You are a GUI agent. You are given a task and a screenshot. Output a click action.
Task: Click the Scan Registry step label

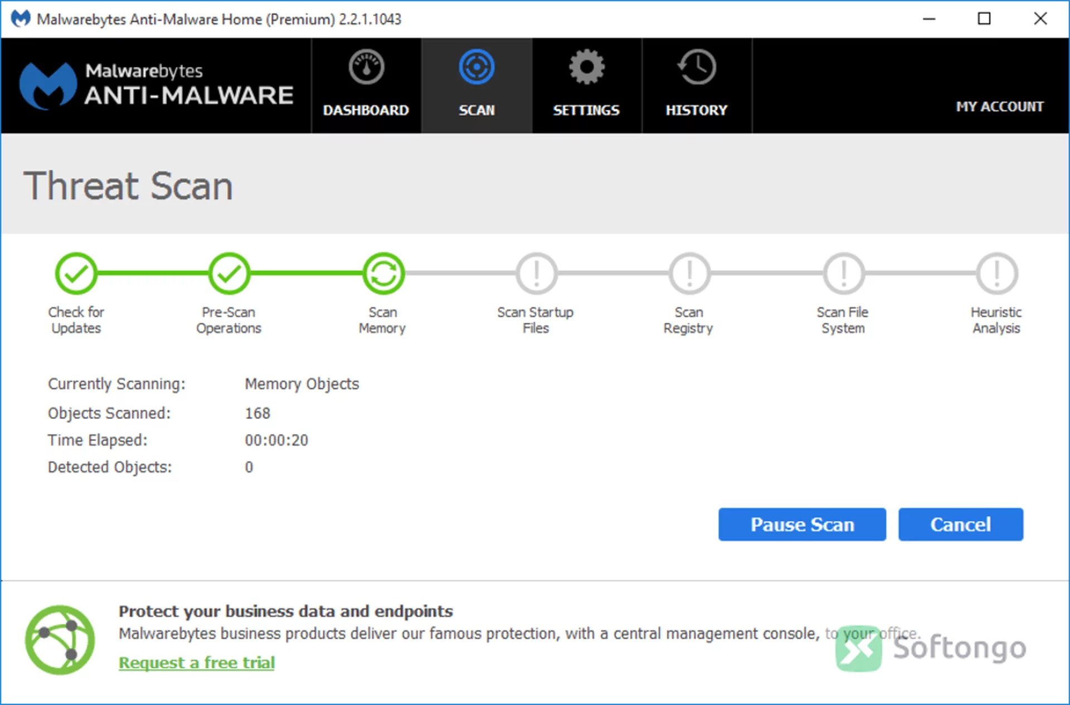pyautogui.click(x=689, y=320)
